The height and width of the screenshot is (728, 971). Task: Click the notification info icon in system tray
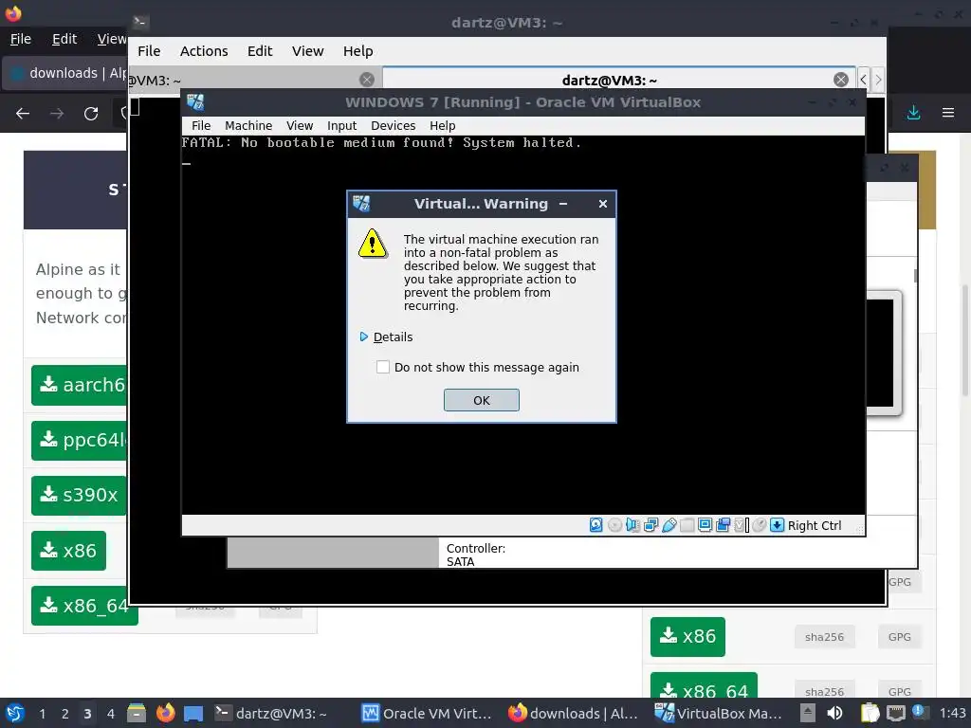pyautogui.click(x=919, y=713)
